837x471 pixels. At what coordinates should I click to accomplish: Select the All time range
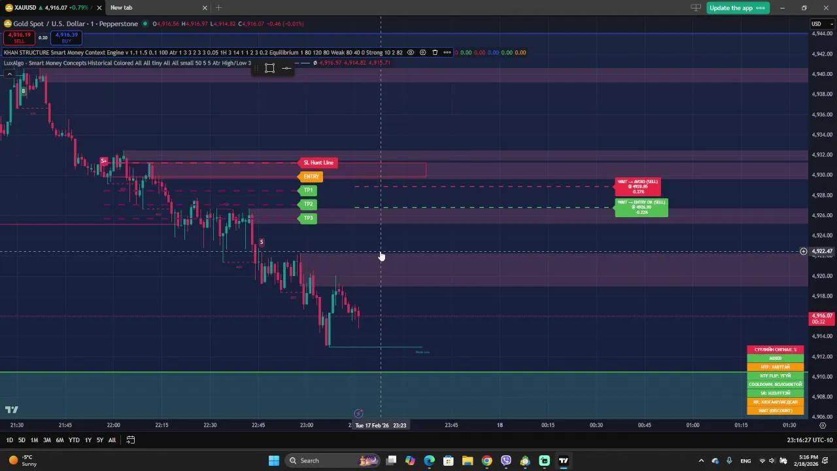pyautogui.click(x=112, y=440)
